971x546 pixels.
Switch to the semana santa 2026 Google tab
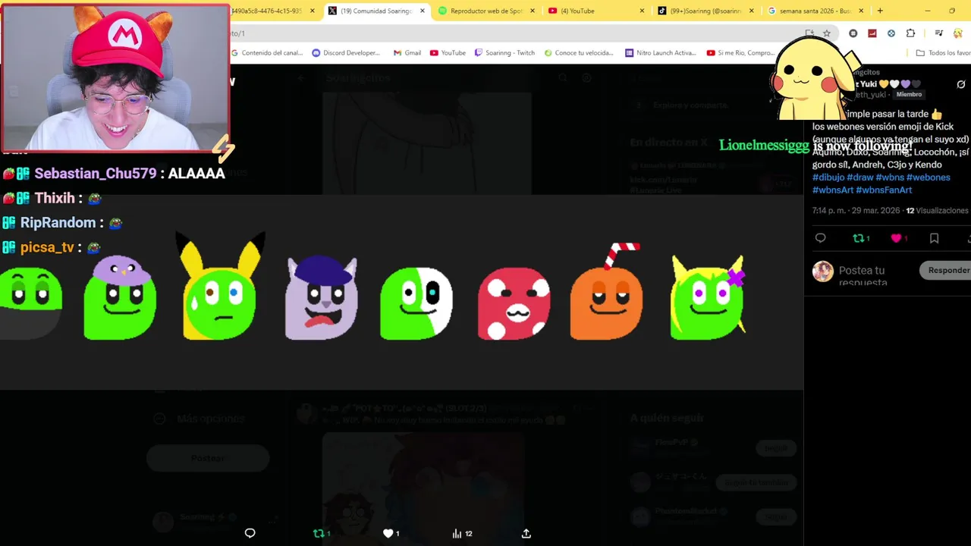[815, 11]
